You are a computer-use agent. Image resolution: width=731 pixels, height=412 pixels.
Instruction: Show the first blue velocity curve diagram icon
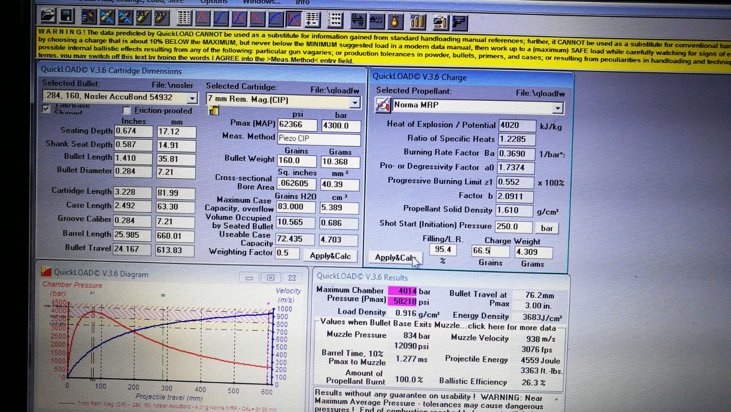221,18
